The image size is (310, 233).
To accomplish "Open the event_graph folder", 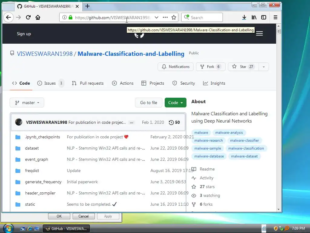I will [37, 160].
